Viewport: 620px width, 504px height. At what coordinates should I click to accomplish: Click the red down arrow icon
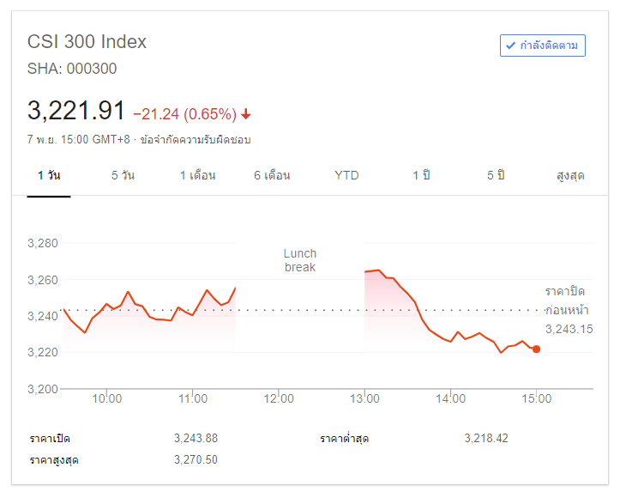point(246,114)
